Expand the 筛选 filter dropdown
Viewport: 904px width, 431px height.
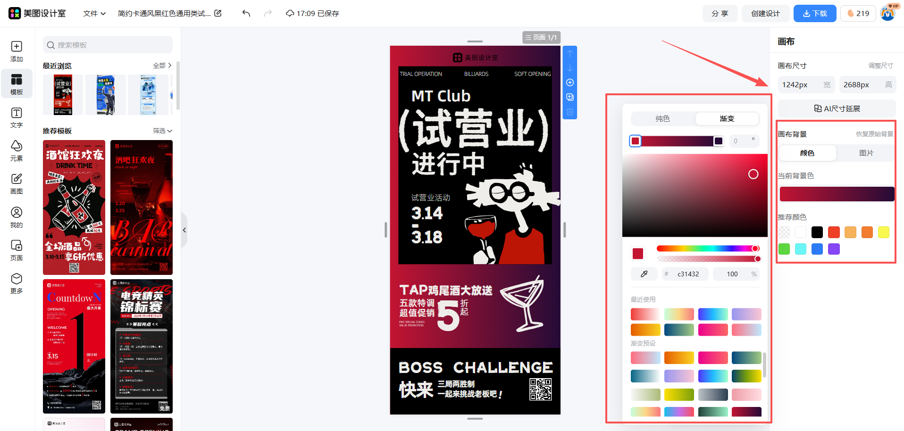pos(162,131)
